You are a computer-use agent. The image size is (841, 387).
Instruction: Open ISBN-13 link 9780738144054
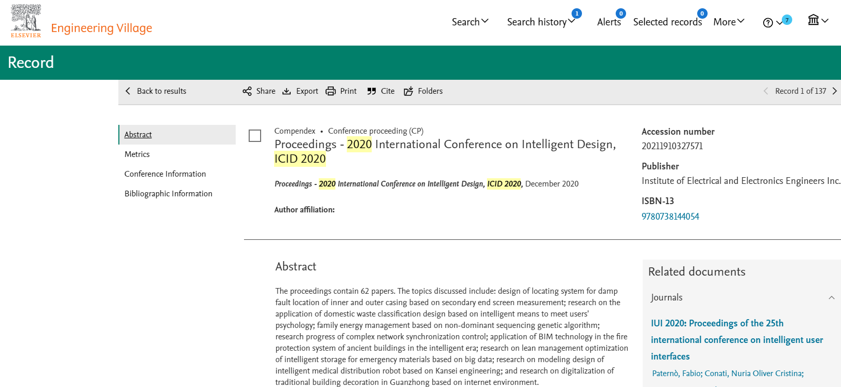point(670,217)
